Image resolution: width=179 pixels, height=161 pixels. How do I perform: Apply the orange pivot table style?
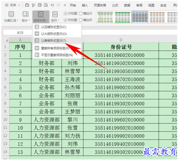coord(157,17)
